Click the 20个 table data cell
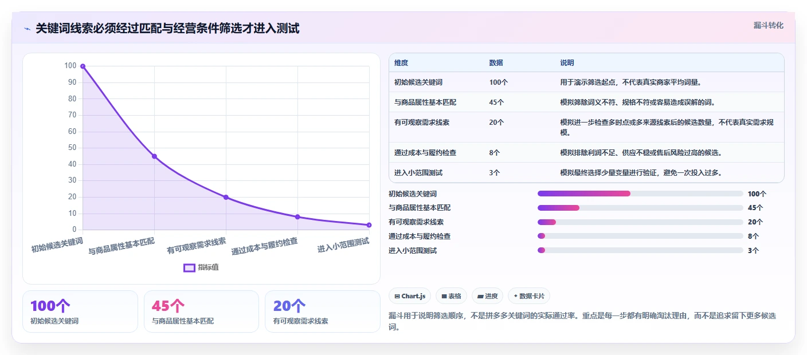807x355 pixels. 496,122
